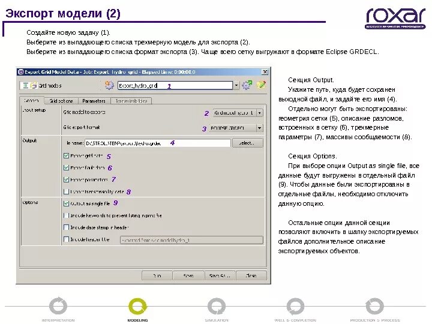432x324 pixels.
Task: Click the Export_hydro_grid job name field
Action: 175,85
